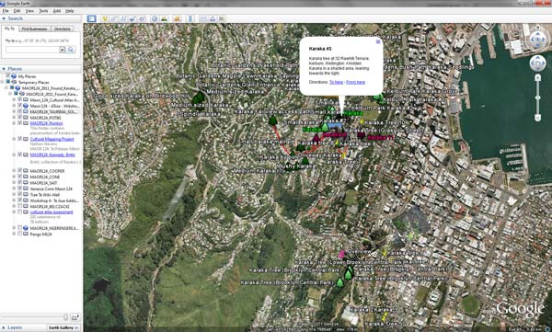The width and height of the screenshot is (552, 332).
Task: Select the Add Polygon toolbar icon
Action: click(x=114, y=18)
